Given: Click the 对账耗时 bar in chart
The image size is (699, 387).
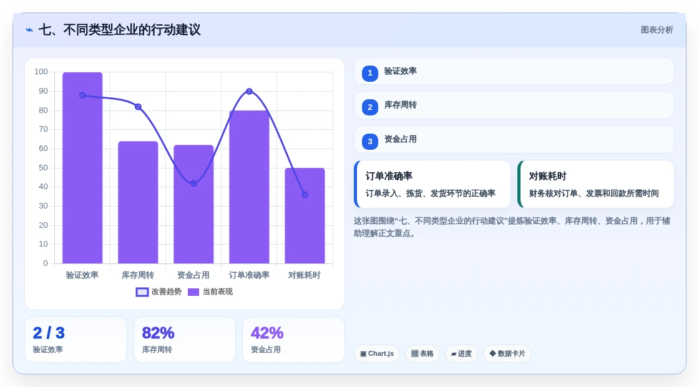Looking at the screenshot, I should (x=305, y=216).
